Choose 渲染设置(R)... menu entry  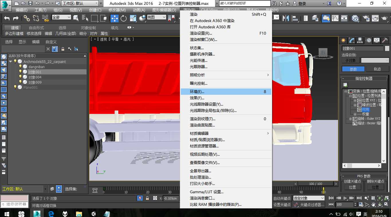click(x=226, y=33)
